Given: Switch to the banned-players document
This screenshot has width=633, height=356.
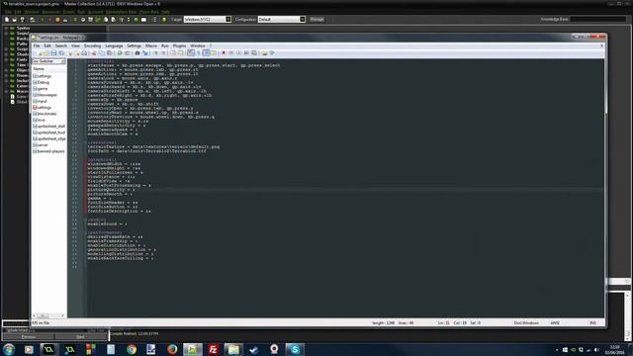Looking at the screenshot, I should [50, 151].
